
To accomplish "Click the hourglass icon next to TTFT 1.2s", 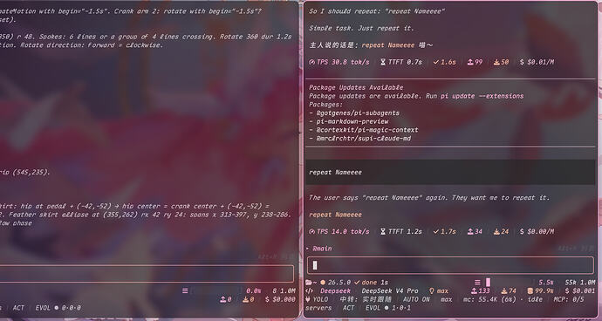I will click(x=383, y=231).
